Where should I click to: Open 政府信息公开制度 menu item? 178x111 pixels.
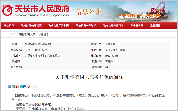point(31,26)
